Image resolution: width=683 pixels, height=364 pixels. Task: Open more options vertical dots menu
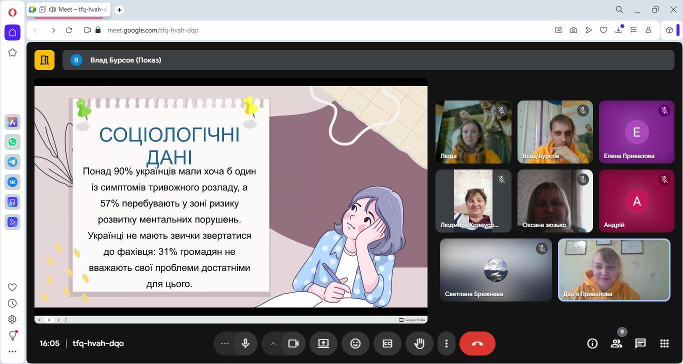pyautogui.click(x=446, y=343)
